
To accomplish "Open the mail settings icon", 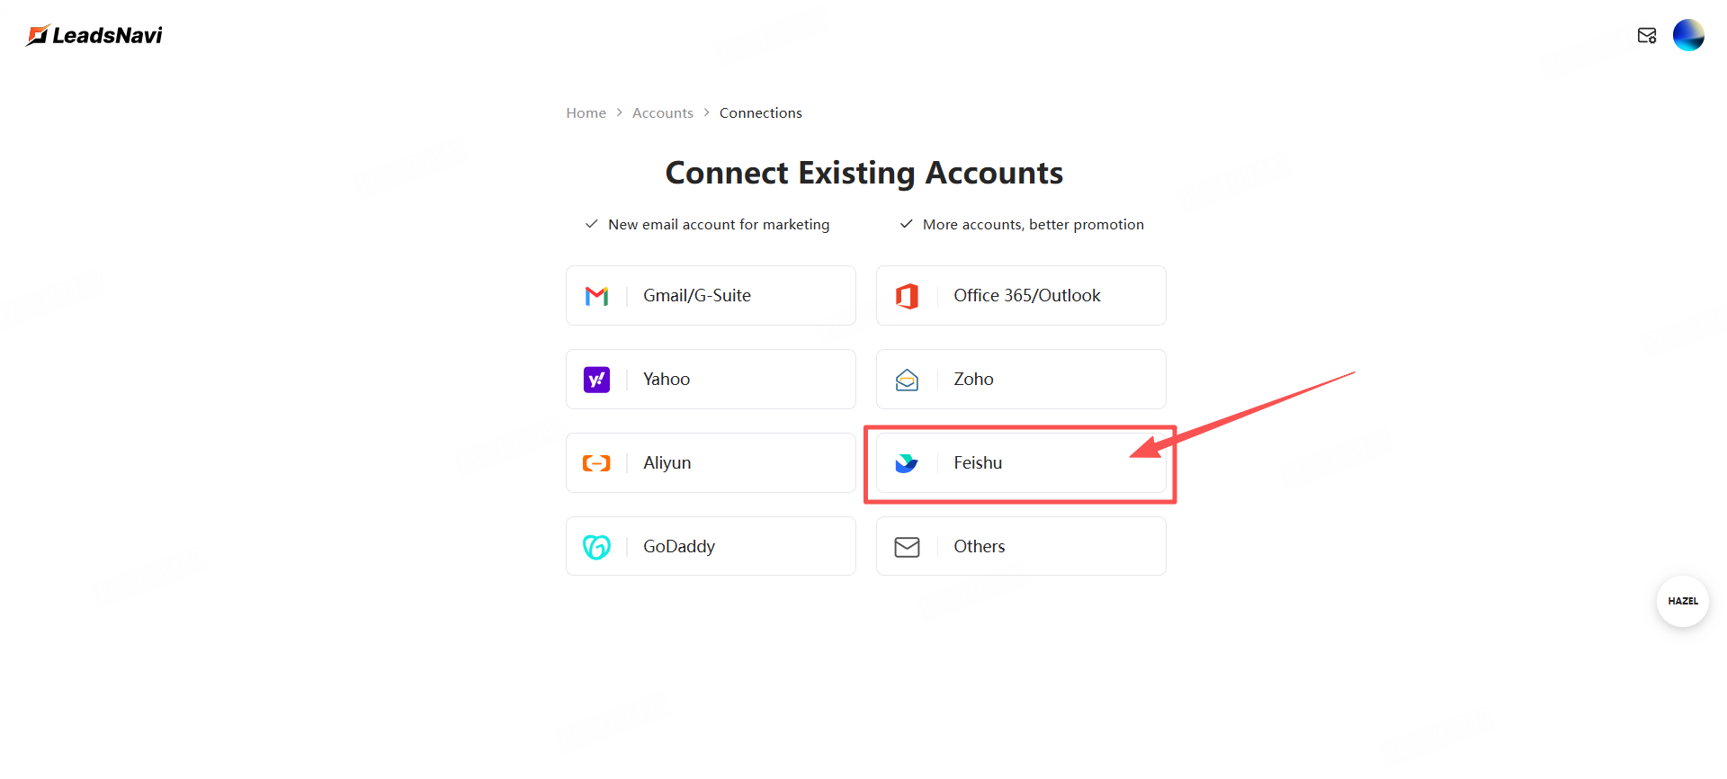I will point(1646,35).
